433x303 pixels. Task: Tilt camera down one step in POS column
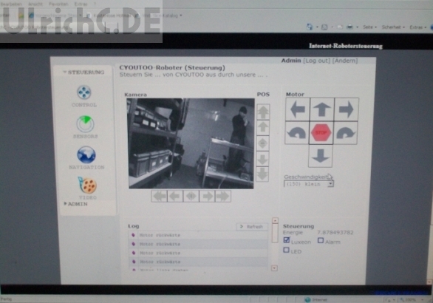click(262, 159)
